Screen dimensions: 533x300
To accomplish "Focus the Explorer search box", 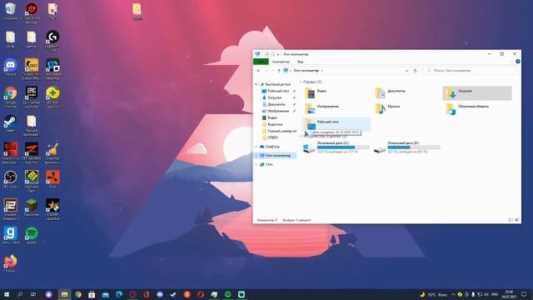I will point(471,71).
